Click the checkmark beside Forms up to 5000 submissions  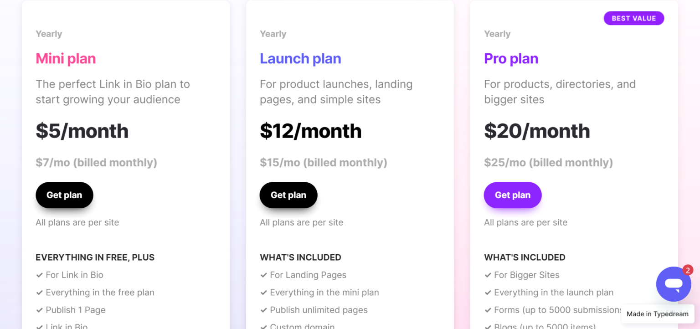(487, 310)
